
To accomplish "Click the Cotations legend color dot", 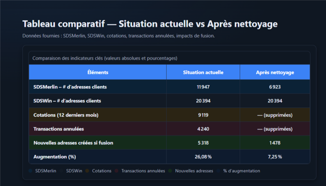I will tap(87, 171).
